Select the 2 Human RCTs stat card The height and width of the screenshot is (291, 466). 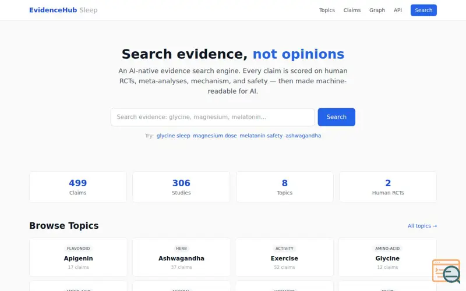pyautogui.click(x=388, y=187)
